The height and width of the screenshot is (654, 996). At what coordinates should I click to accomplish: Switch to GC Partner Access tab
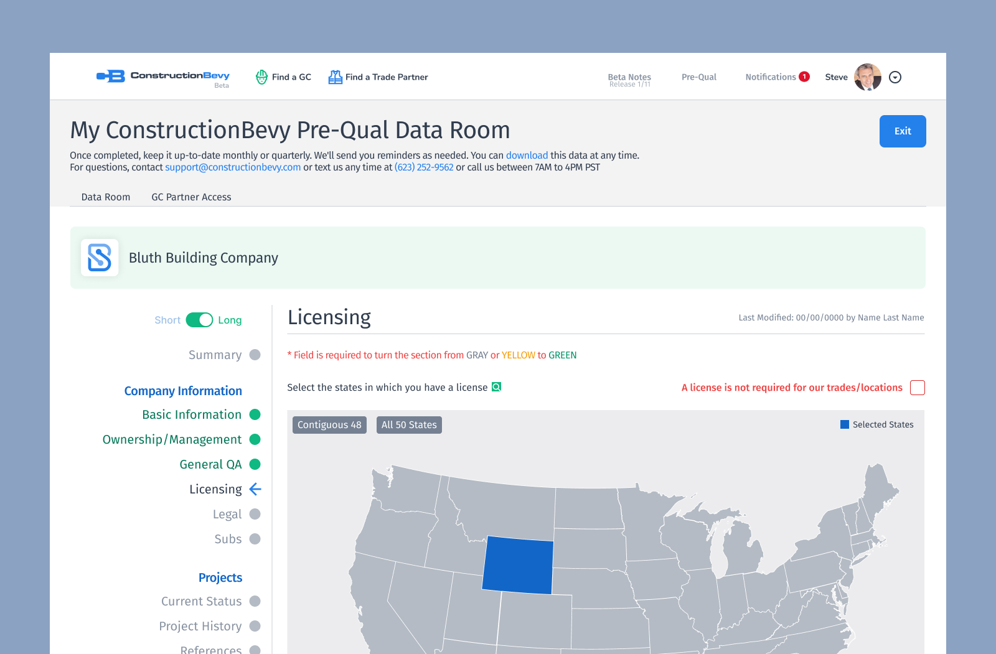[x=191, y=197]
